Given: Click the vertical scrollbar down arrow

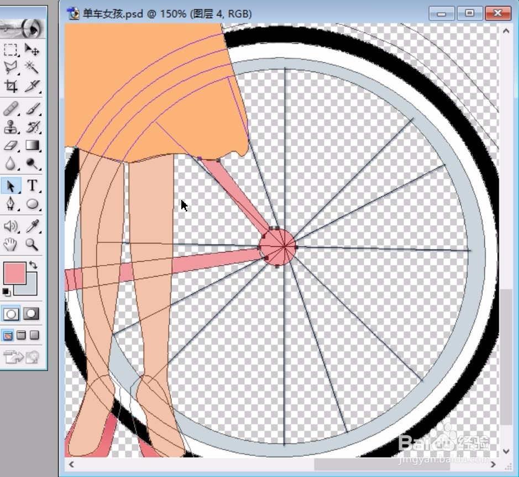Looking at the screenshot, I should (506, 451).
